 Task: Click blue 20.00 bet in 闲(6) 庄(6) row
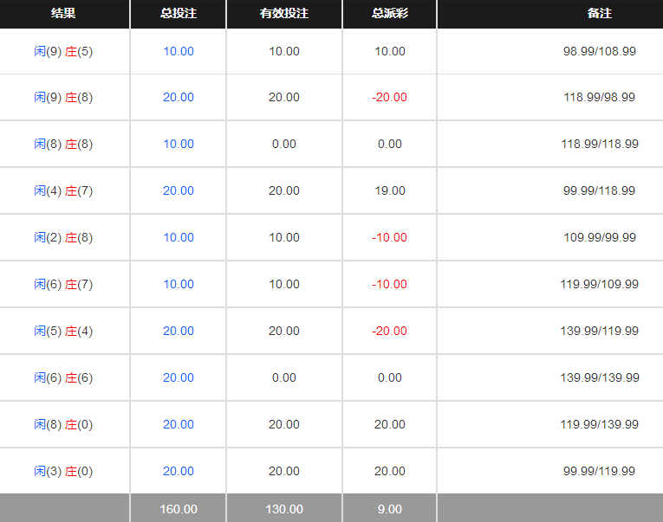pos(179,378)
